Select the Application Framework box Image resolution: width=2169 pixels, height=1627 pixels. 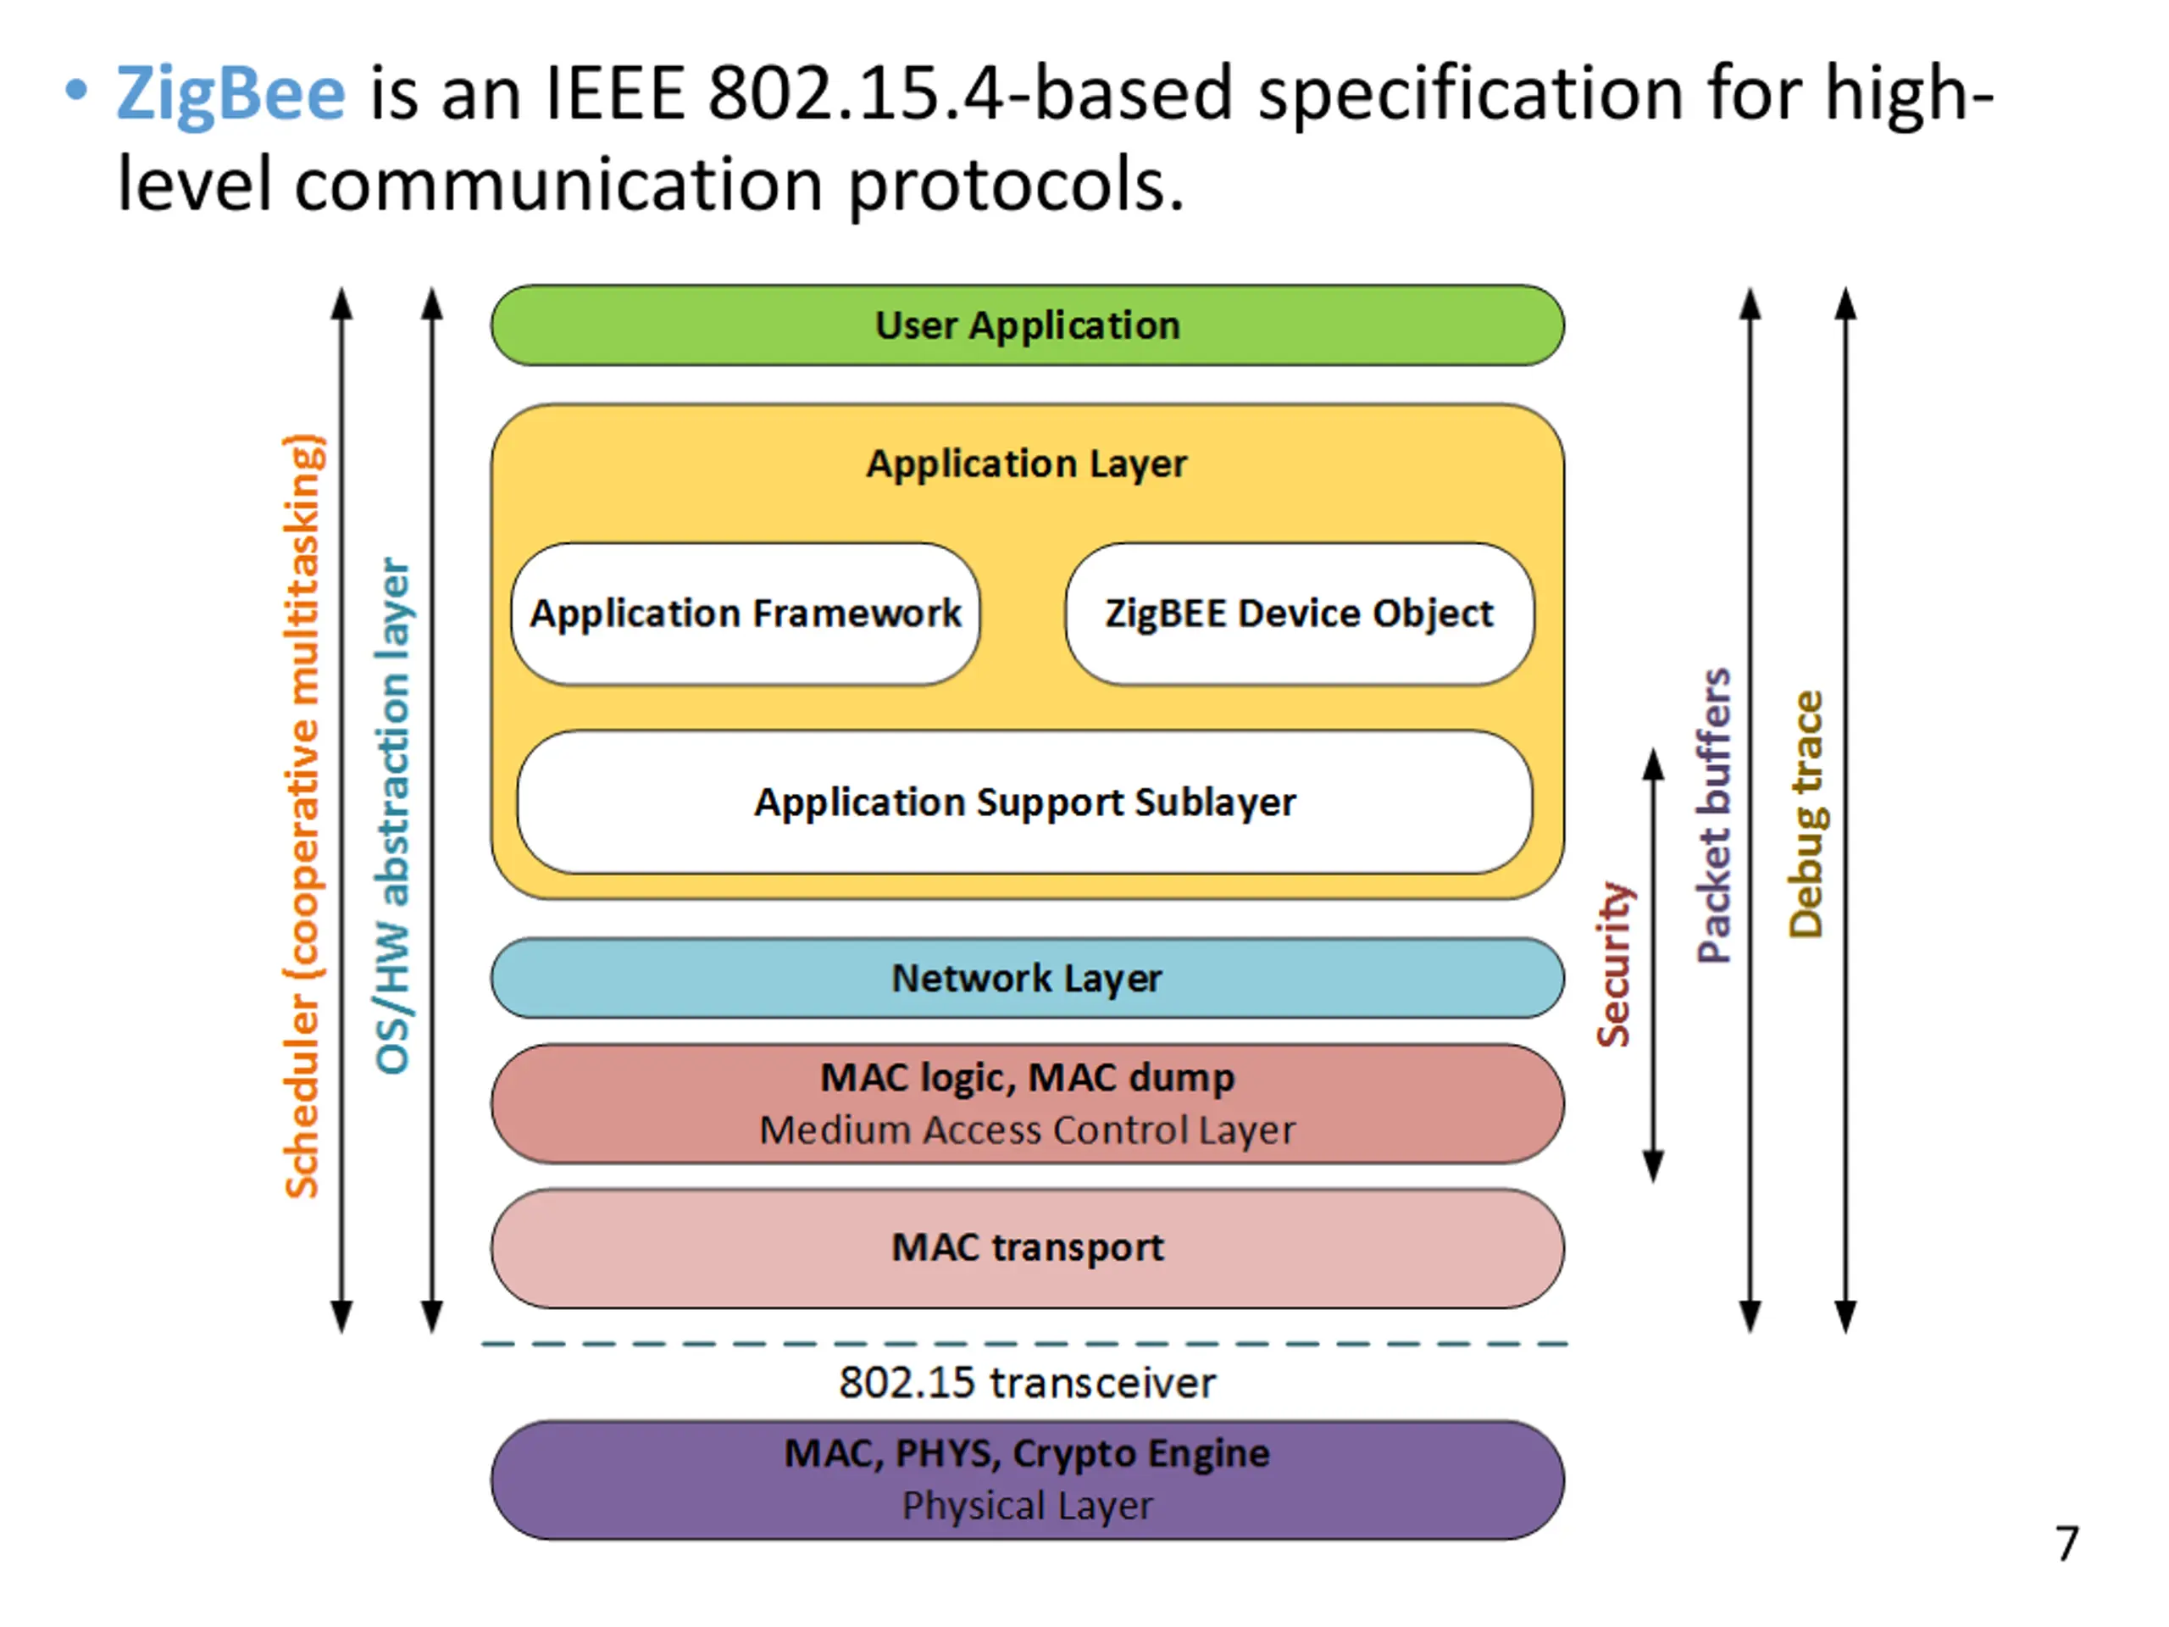(x=746, y=614)
